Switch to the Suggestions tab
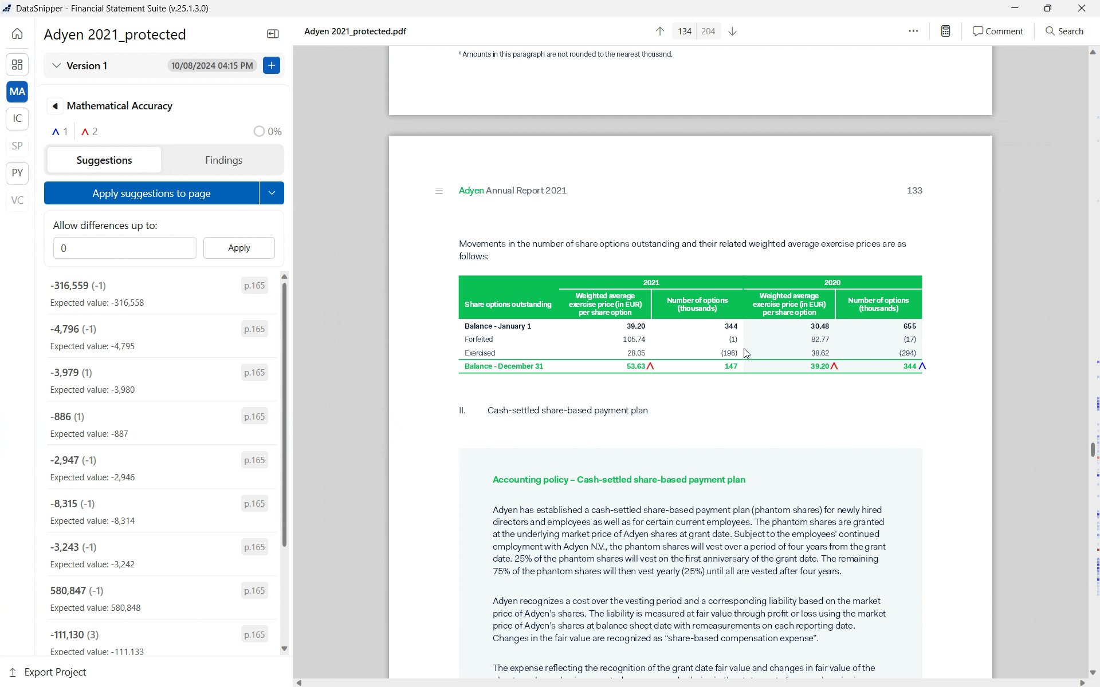The image size is (1100, 687). pyautogui.click(x=104, y=160)
